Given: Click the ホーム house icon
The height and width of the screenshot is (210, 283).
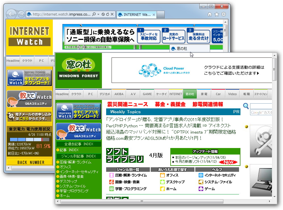Looking at the screenshot, I should pos(162,189).
